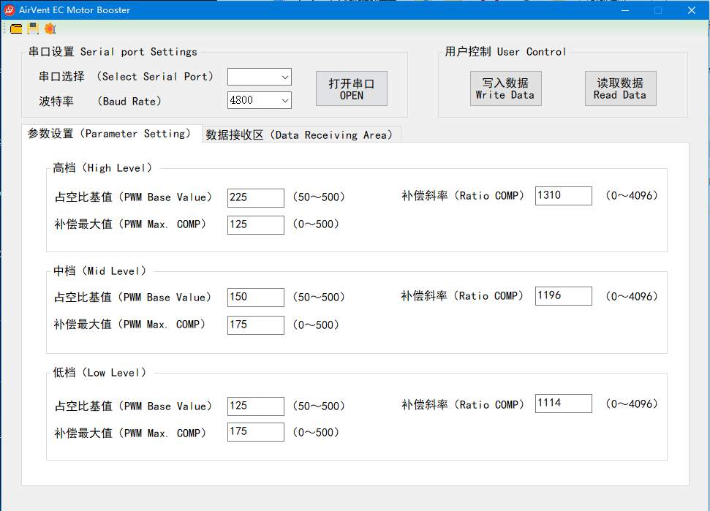The image size is (710, 511).
Task: Click the Read Data button
Action: click(619, 88)
